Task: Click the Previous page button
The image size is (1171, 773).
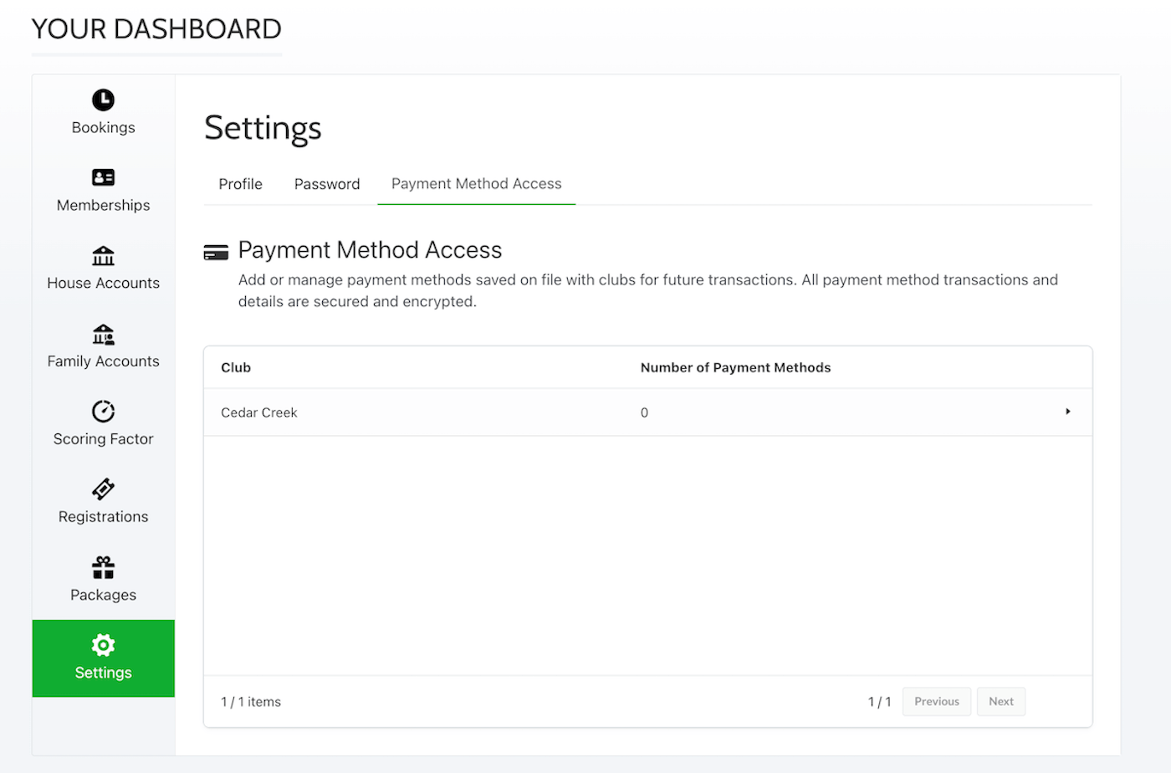Action: click(x=937, y=702)
